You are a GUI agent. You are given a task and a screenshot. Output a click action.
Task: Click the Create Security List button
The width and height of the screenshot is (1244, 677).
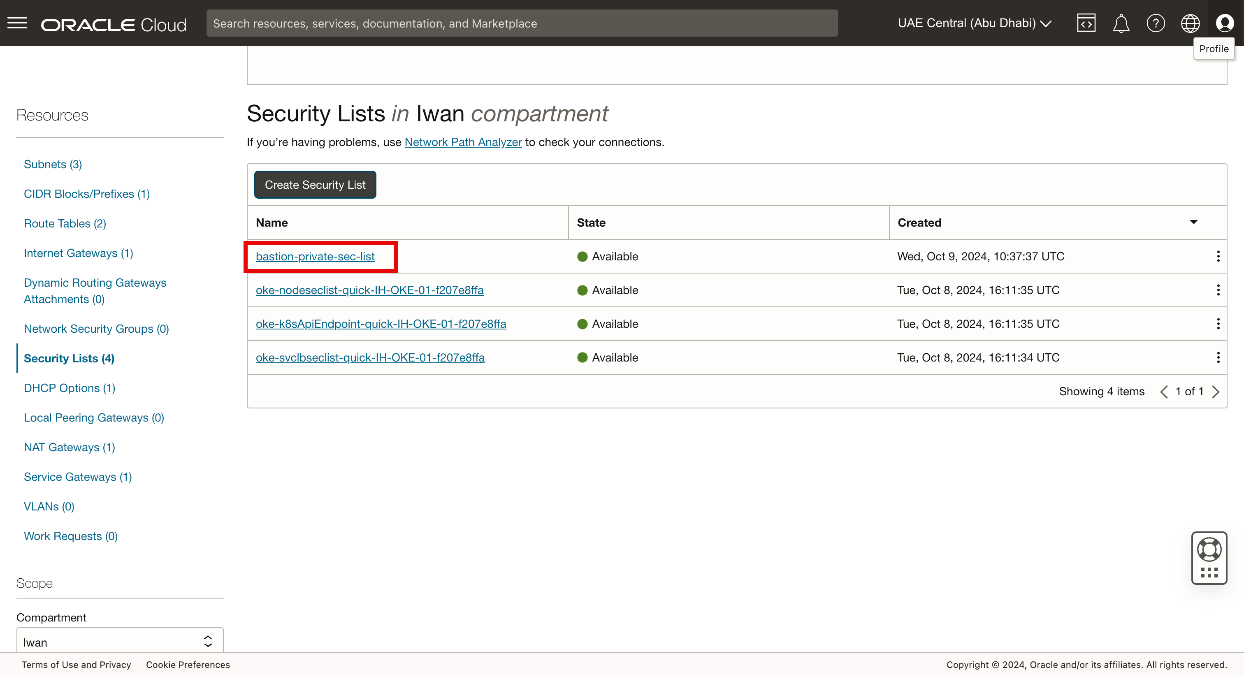tap(315, 185)
